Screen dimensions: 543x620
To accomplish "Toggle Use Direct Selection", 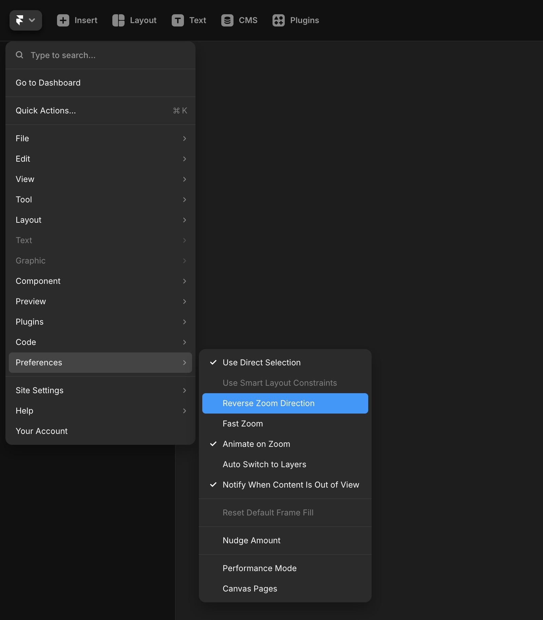I will tap(285, 363).
